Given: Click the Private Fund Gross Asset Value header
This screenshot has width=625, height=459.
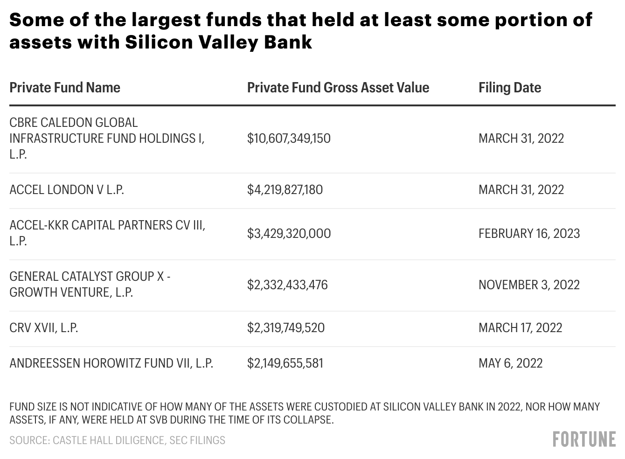Looking at the screenshot, I should pos(338,88).
